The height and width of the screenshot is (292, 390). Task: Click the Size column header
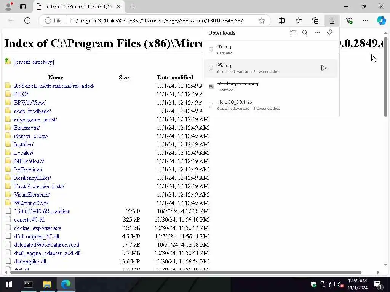[x=124, y=78]
